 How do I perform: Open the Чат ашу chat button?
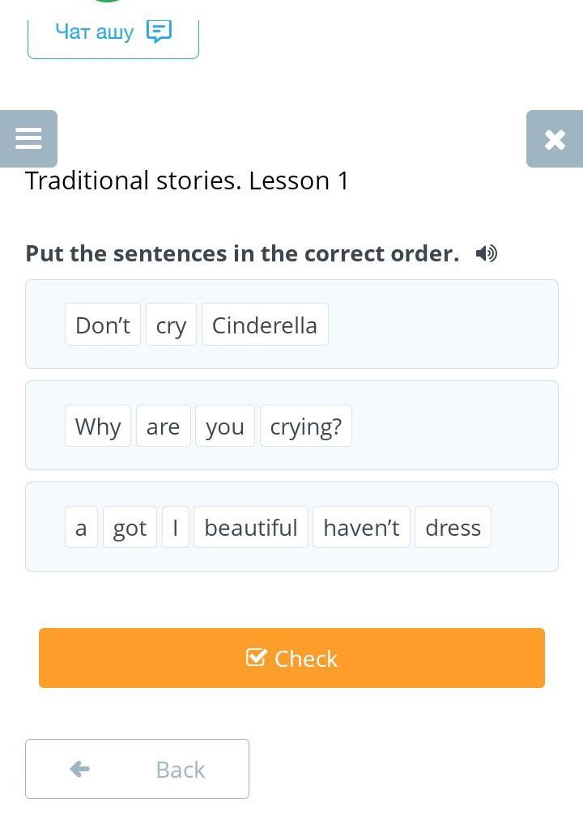tap(113, 32)
